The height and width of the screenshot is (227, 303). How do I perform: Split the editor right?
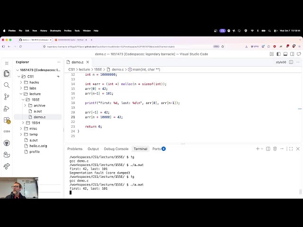pyautogui.click(x=291, y=62)
